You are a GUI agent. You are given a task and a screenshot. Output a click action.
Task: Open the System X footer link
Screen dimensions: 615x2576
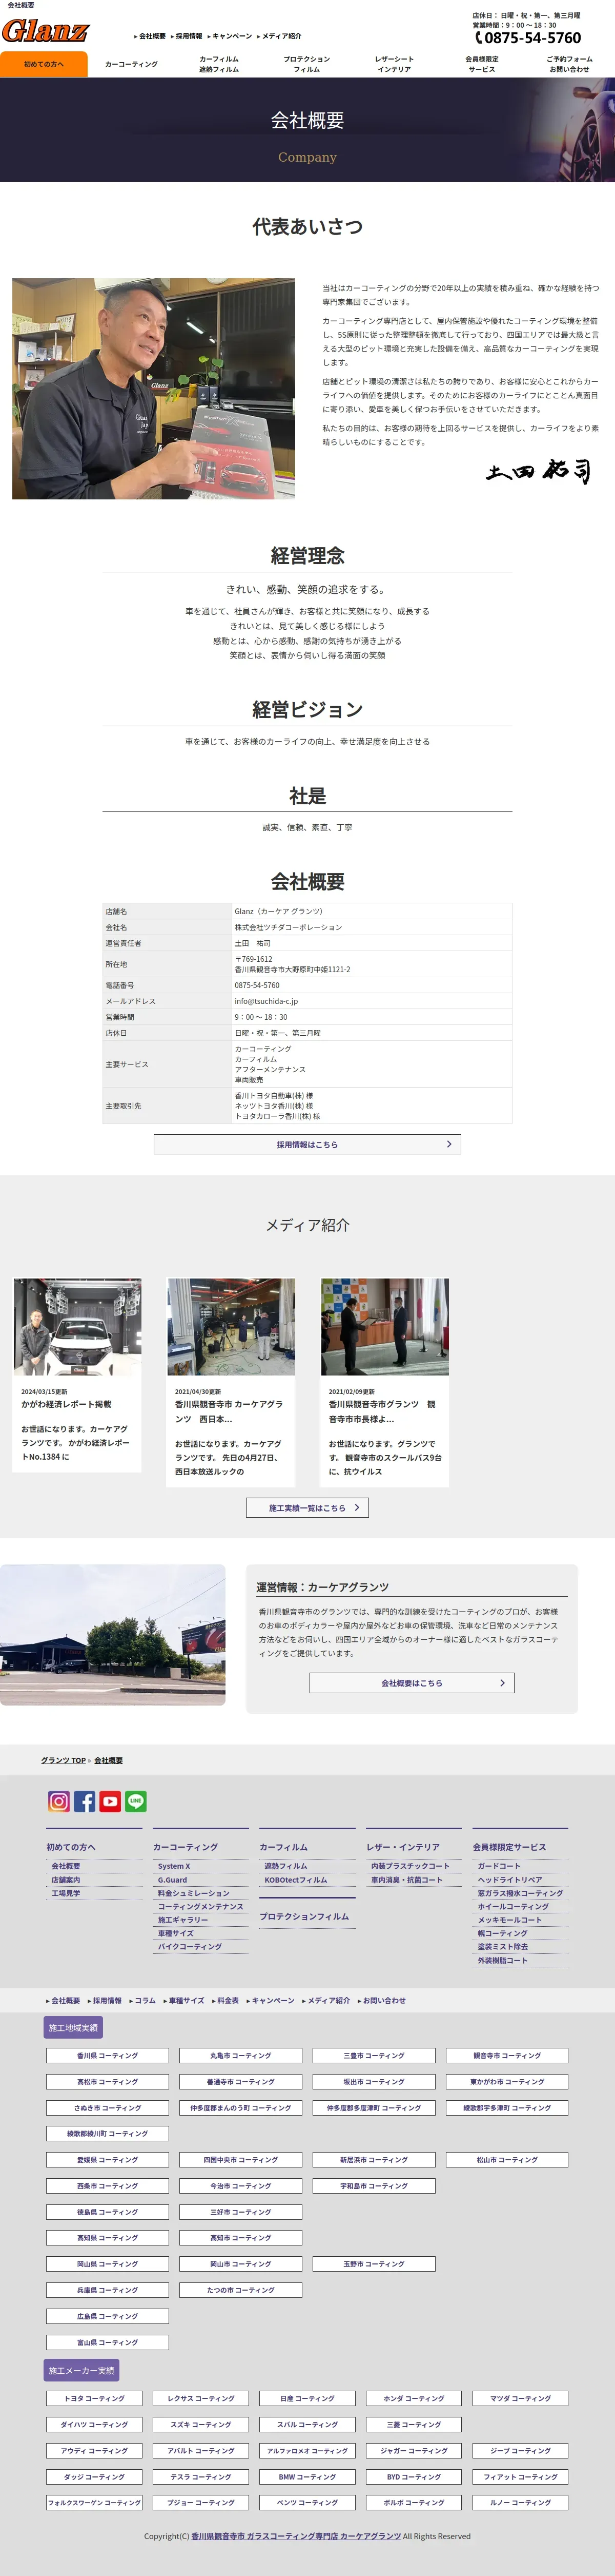[x=174, y=1866]
